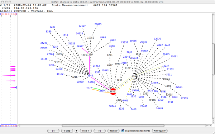Click the blue triangle timeline position marker
This screenshot has width=215, height=134.
(x=16, y=87)
